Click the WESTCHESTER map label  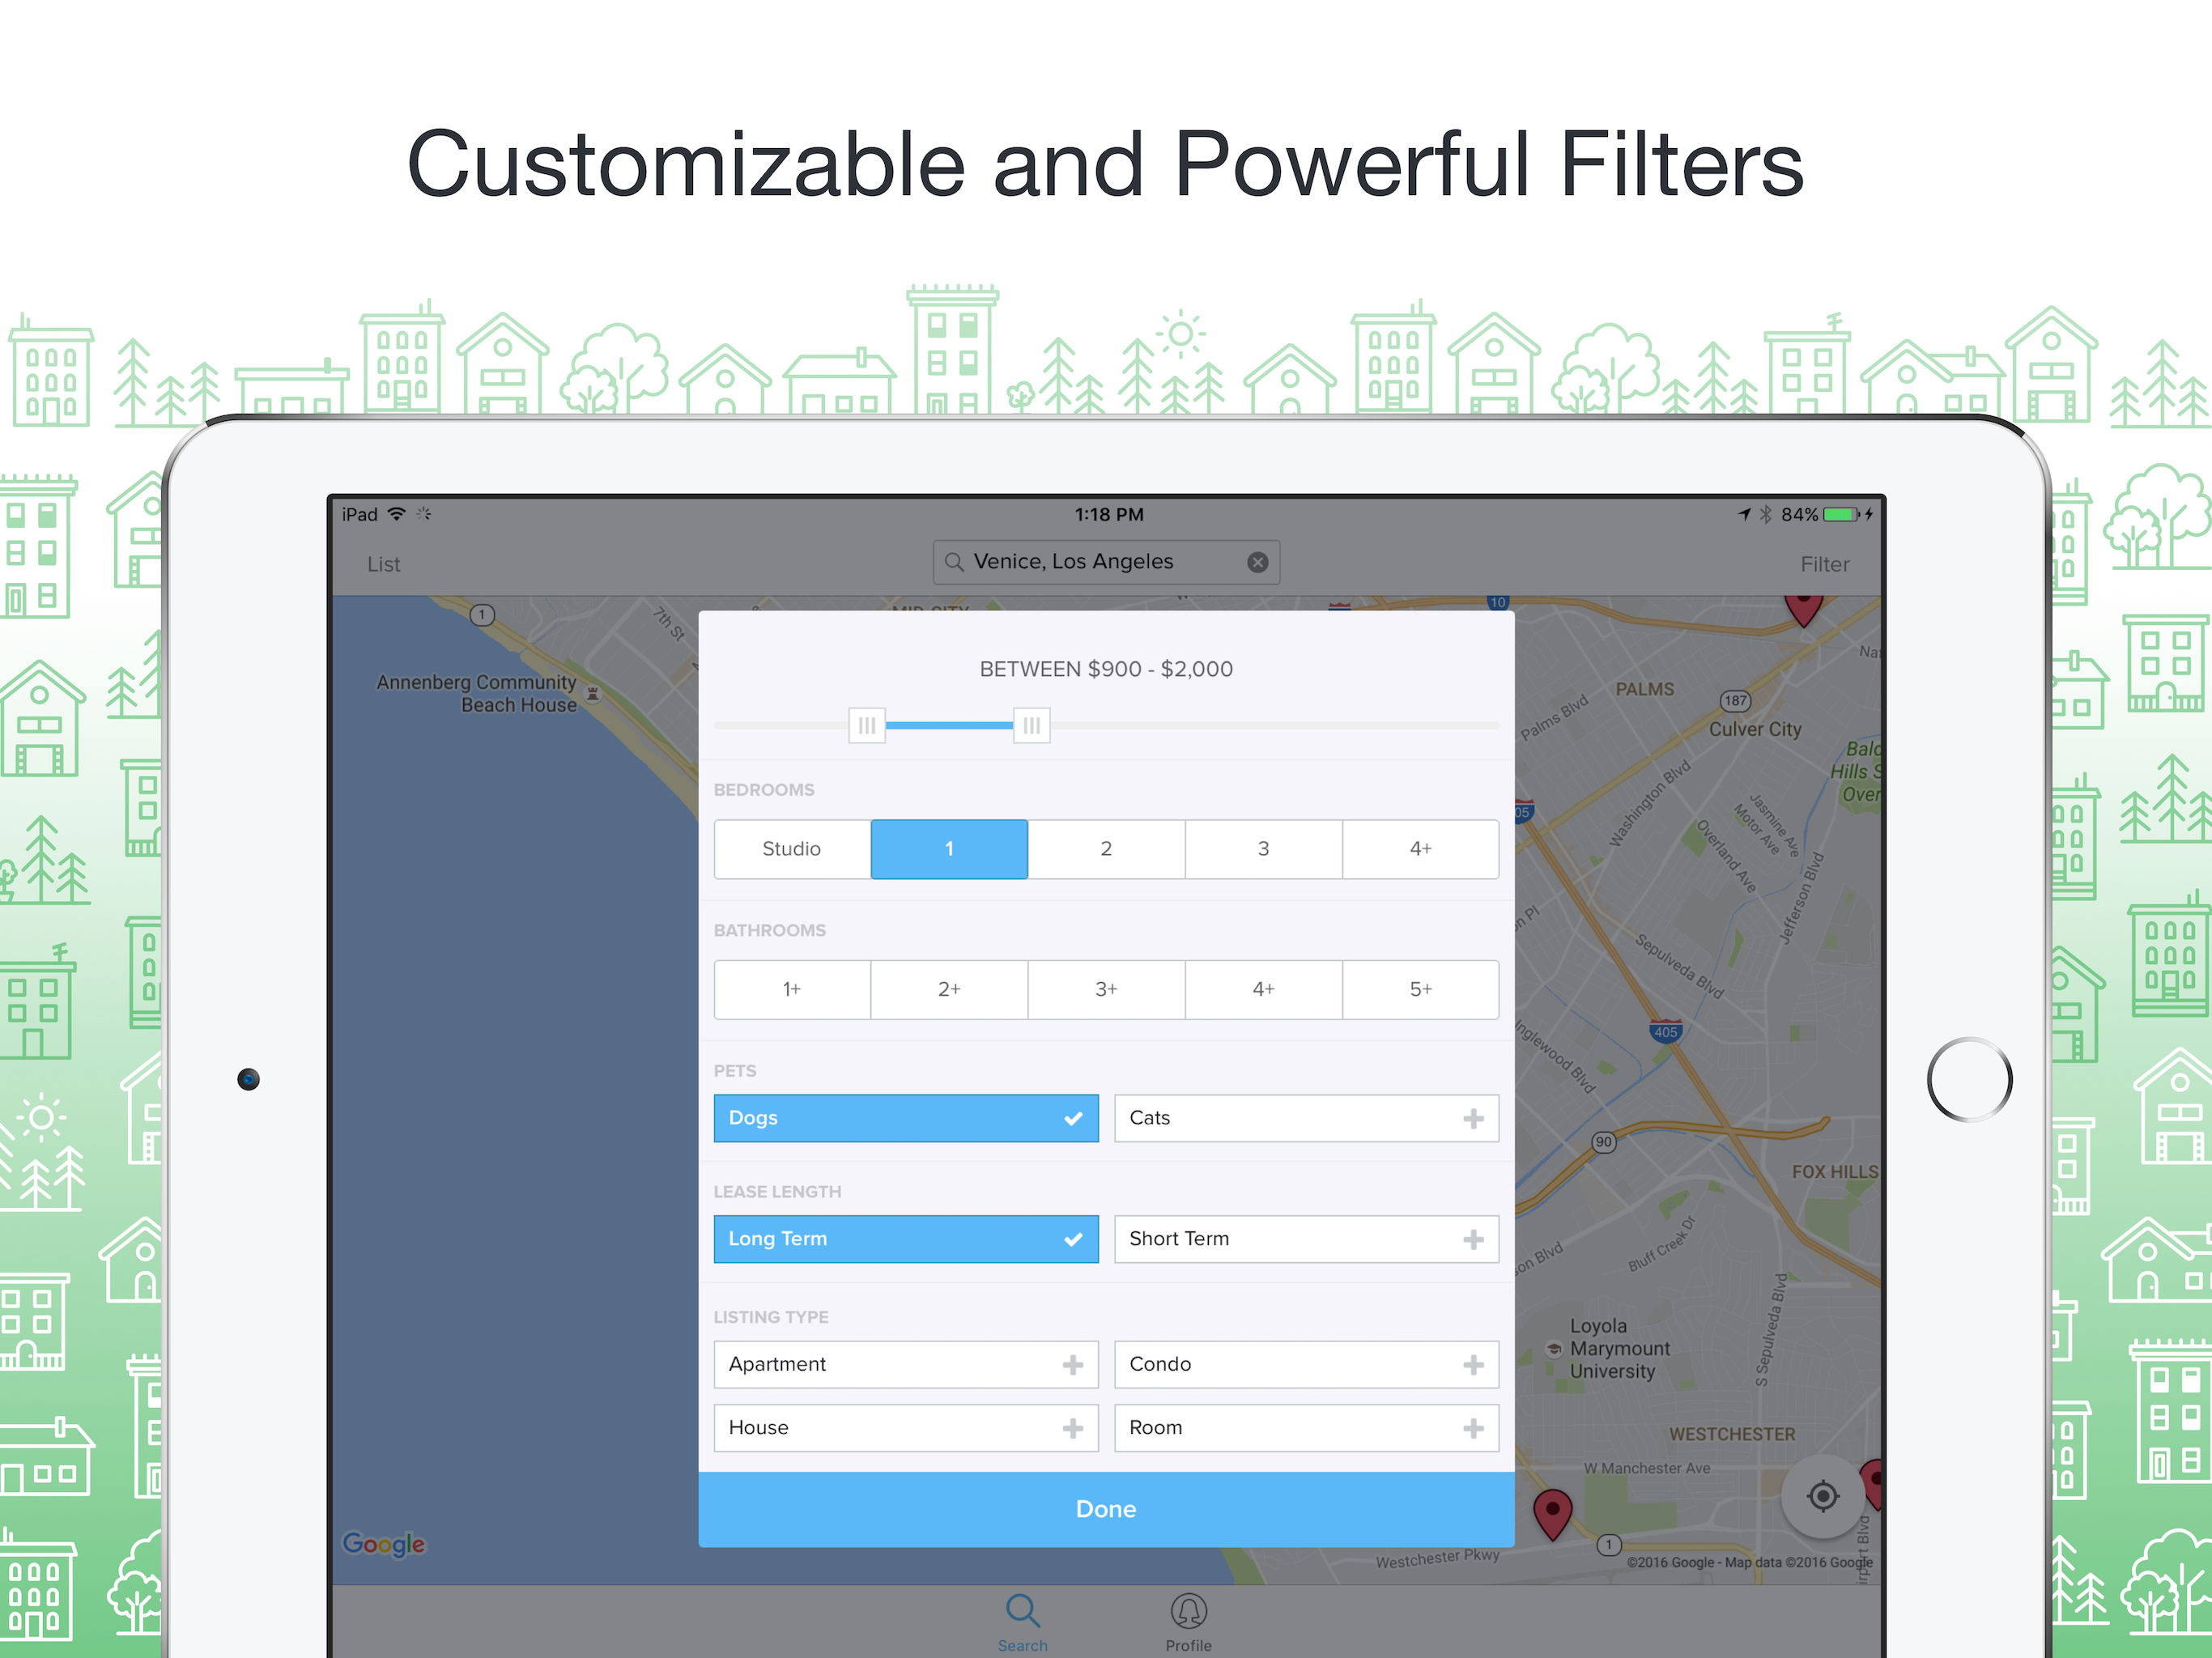(x=1732, y=1434)
